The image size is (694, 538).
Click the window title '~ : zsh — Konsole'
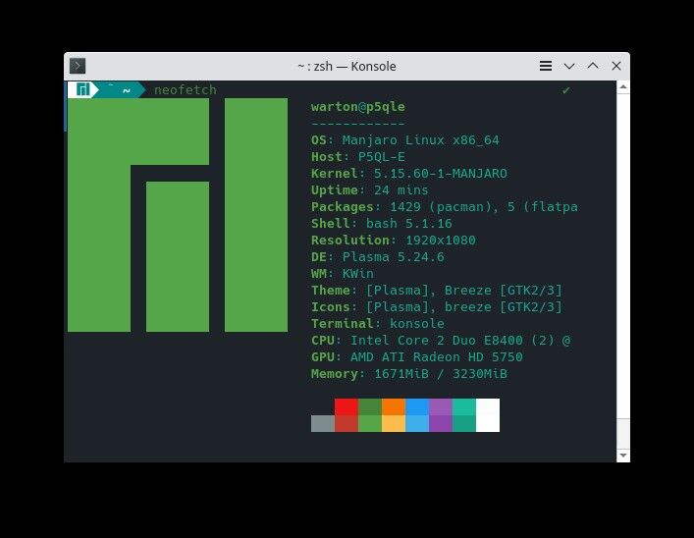(x=347, y=66)
